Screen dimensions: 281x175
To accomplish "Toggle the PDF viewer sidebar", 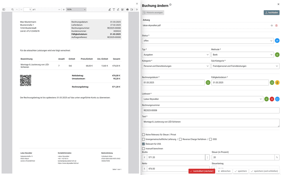I will click(x=4, y=10).
